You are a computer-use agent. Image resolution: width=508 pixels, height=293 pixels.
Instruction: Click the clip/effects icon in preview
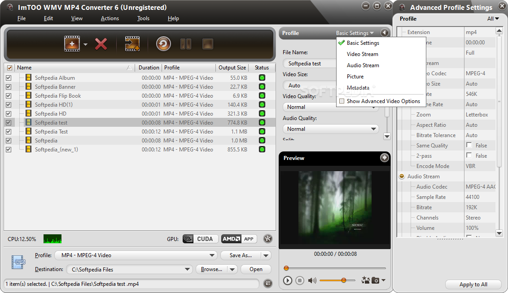pos(365,280)
